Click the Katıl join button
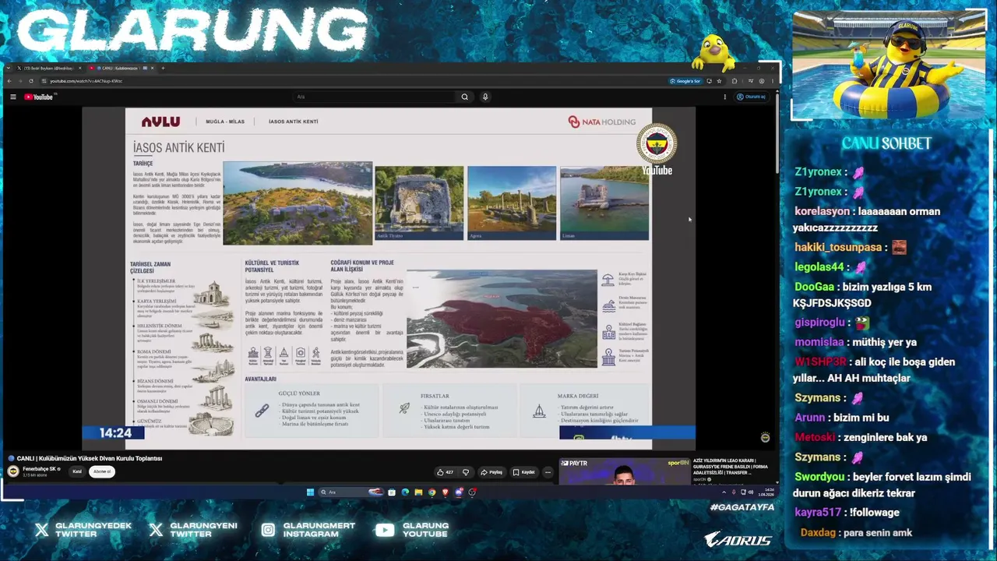This screenshot has height=561, width=997. [77, 471]
